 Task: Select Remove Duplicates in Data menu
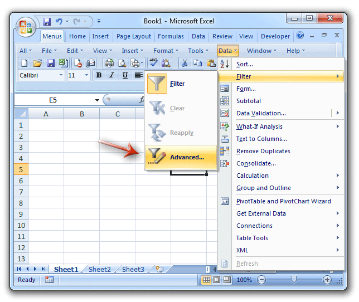pyautogui.click(x=281, y=151)
